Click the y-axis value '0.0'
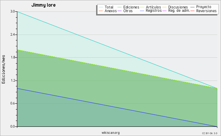 [13, 126]
